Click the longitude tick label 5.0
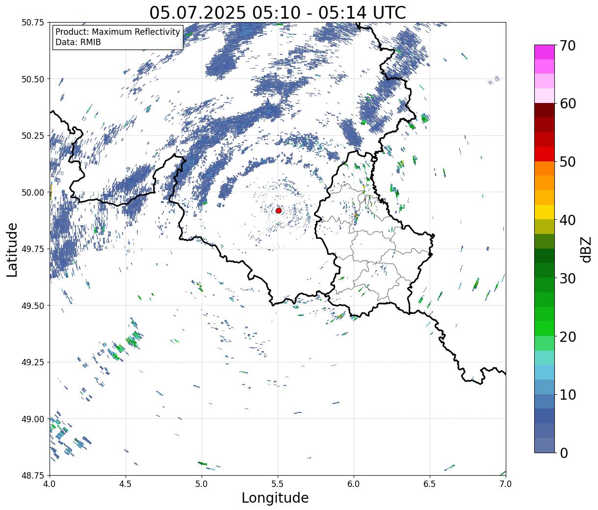598x510 pixels. 202,484
